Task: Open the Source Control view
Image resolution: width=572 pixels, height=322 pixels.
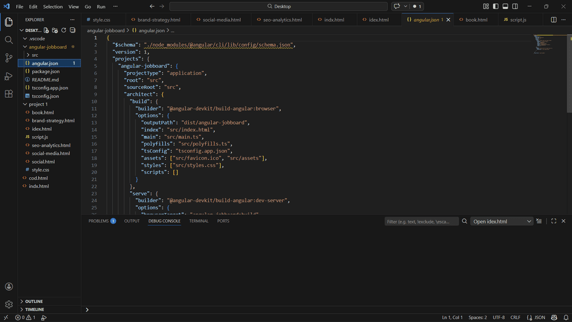Action: point(9,58)
